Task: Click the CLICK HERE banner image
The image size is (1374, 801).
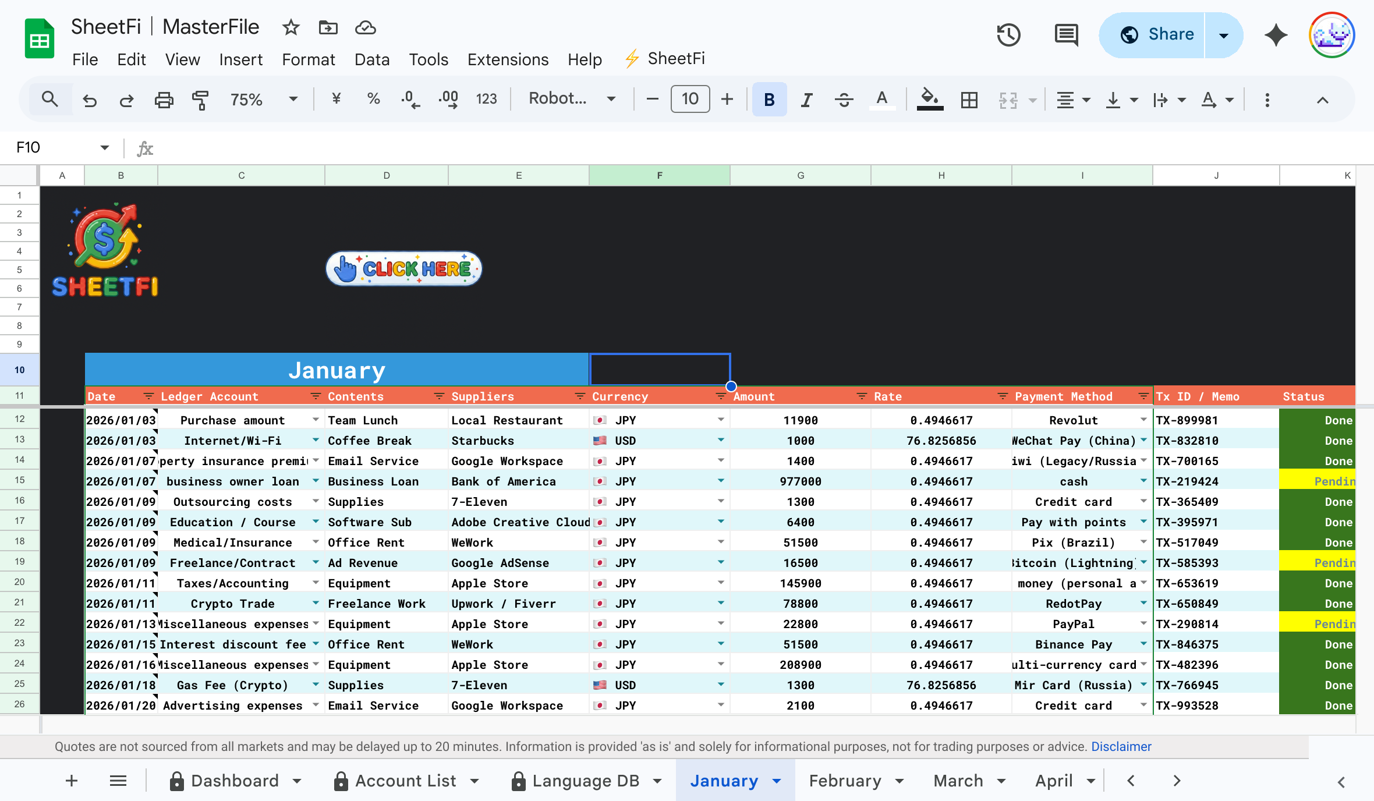Action: 403,268
